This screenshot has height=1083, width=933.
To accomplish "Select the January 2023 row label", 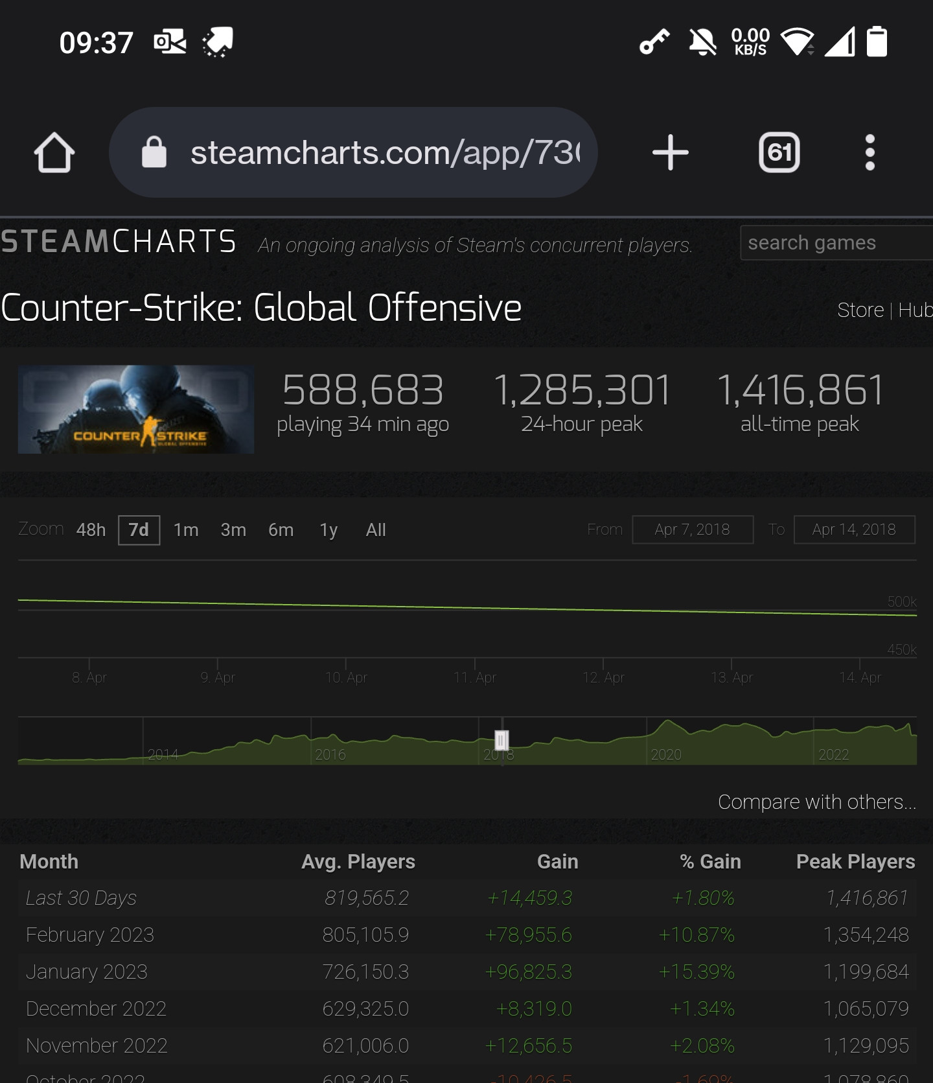I will 87,972.
